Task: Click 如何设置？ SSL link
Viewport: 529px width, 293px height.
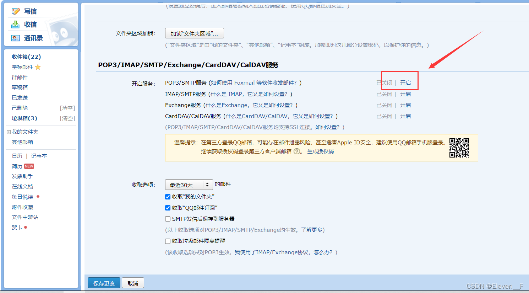Action: 328,127
